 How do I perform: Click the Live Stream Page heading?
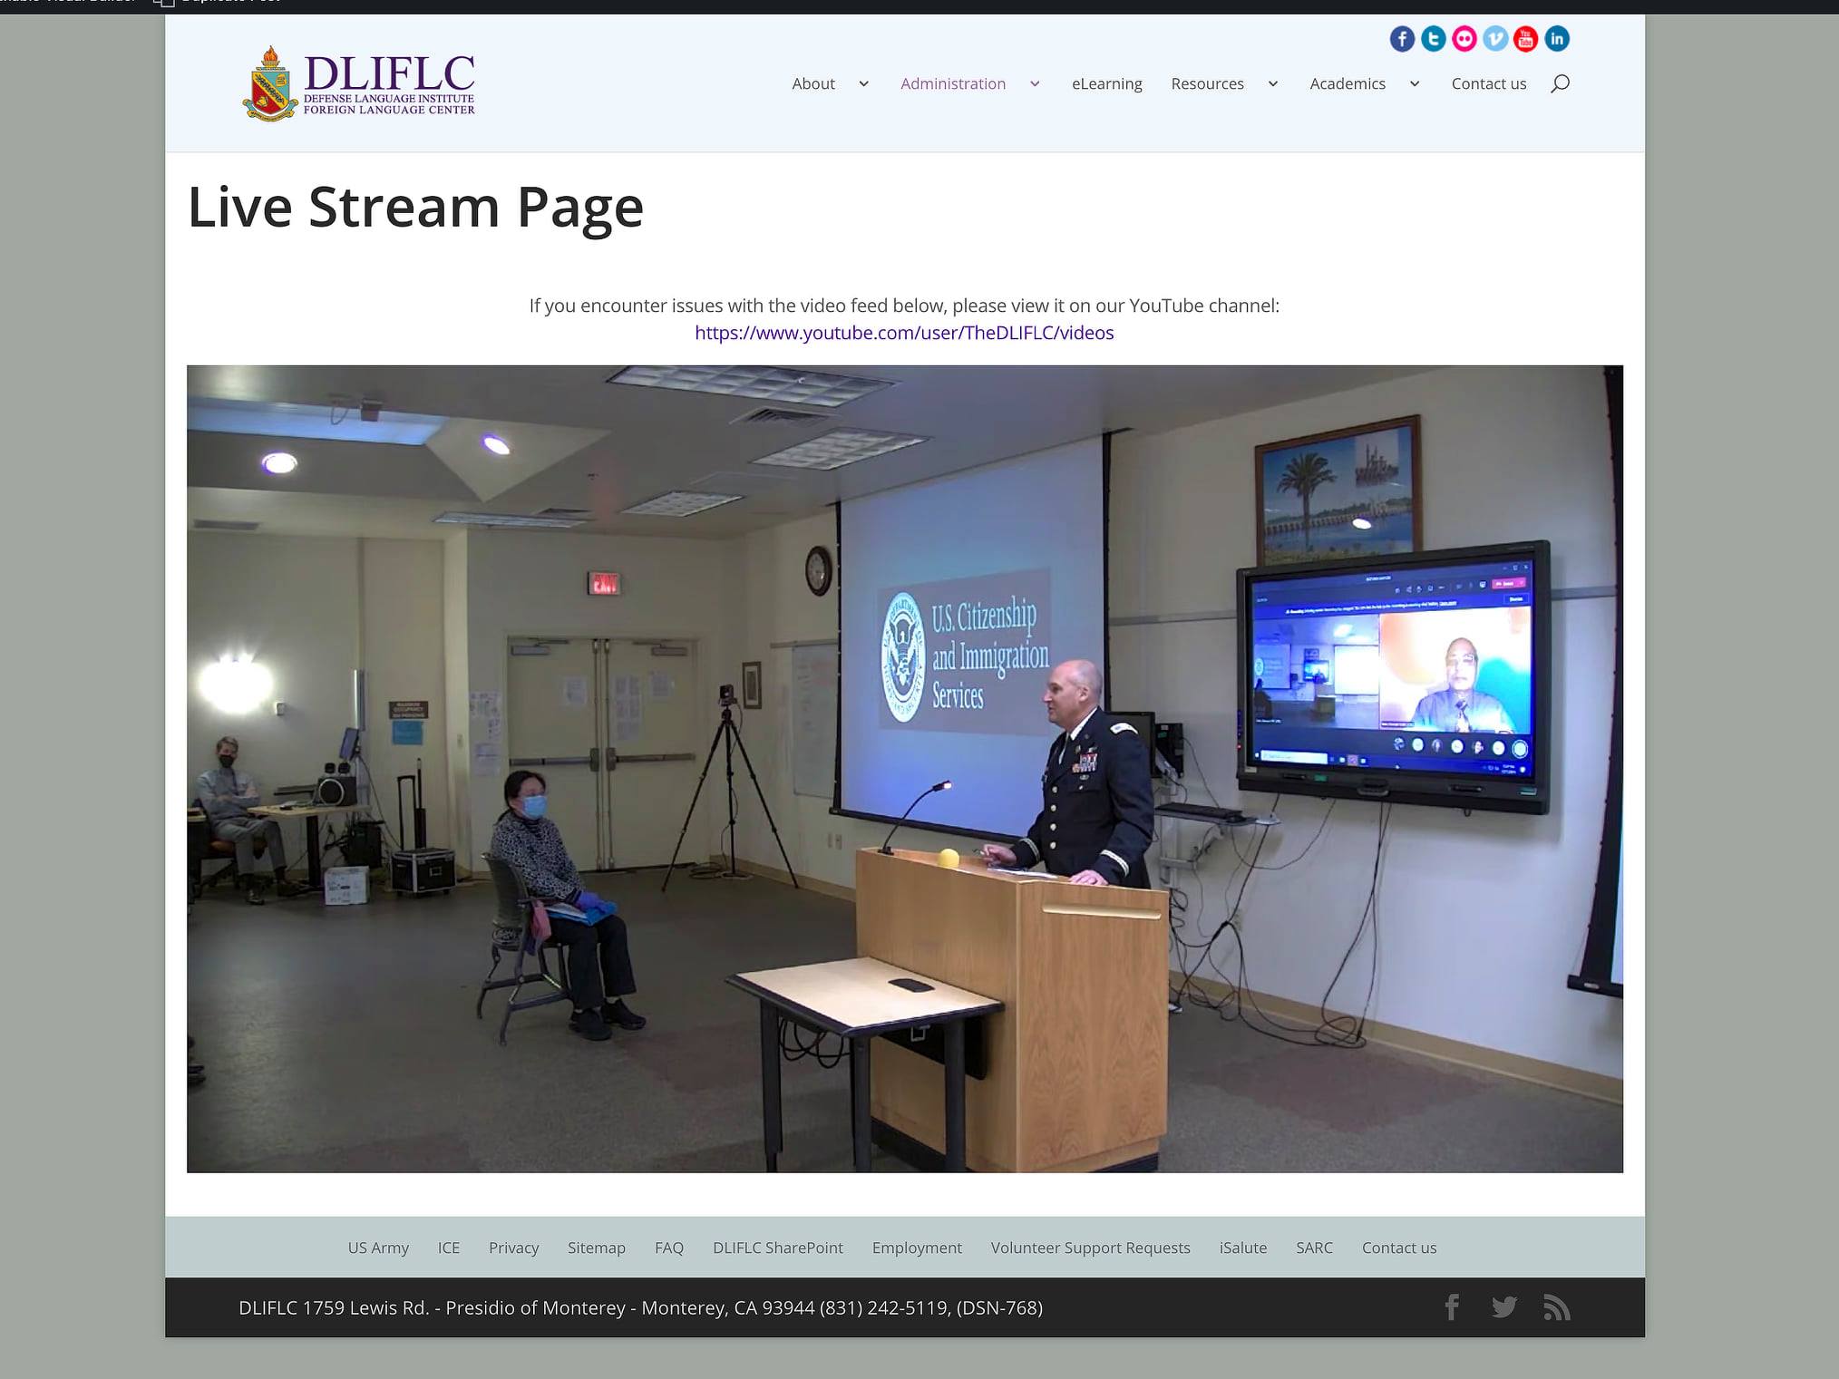415,207
